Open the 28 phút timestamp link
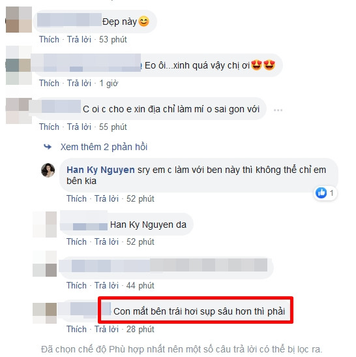 (x=140, y=329)
